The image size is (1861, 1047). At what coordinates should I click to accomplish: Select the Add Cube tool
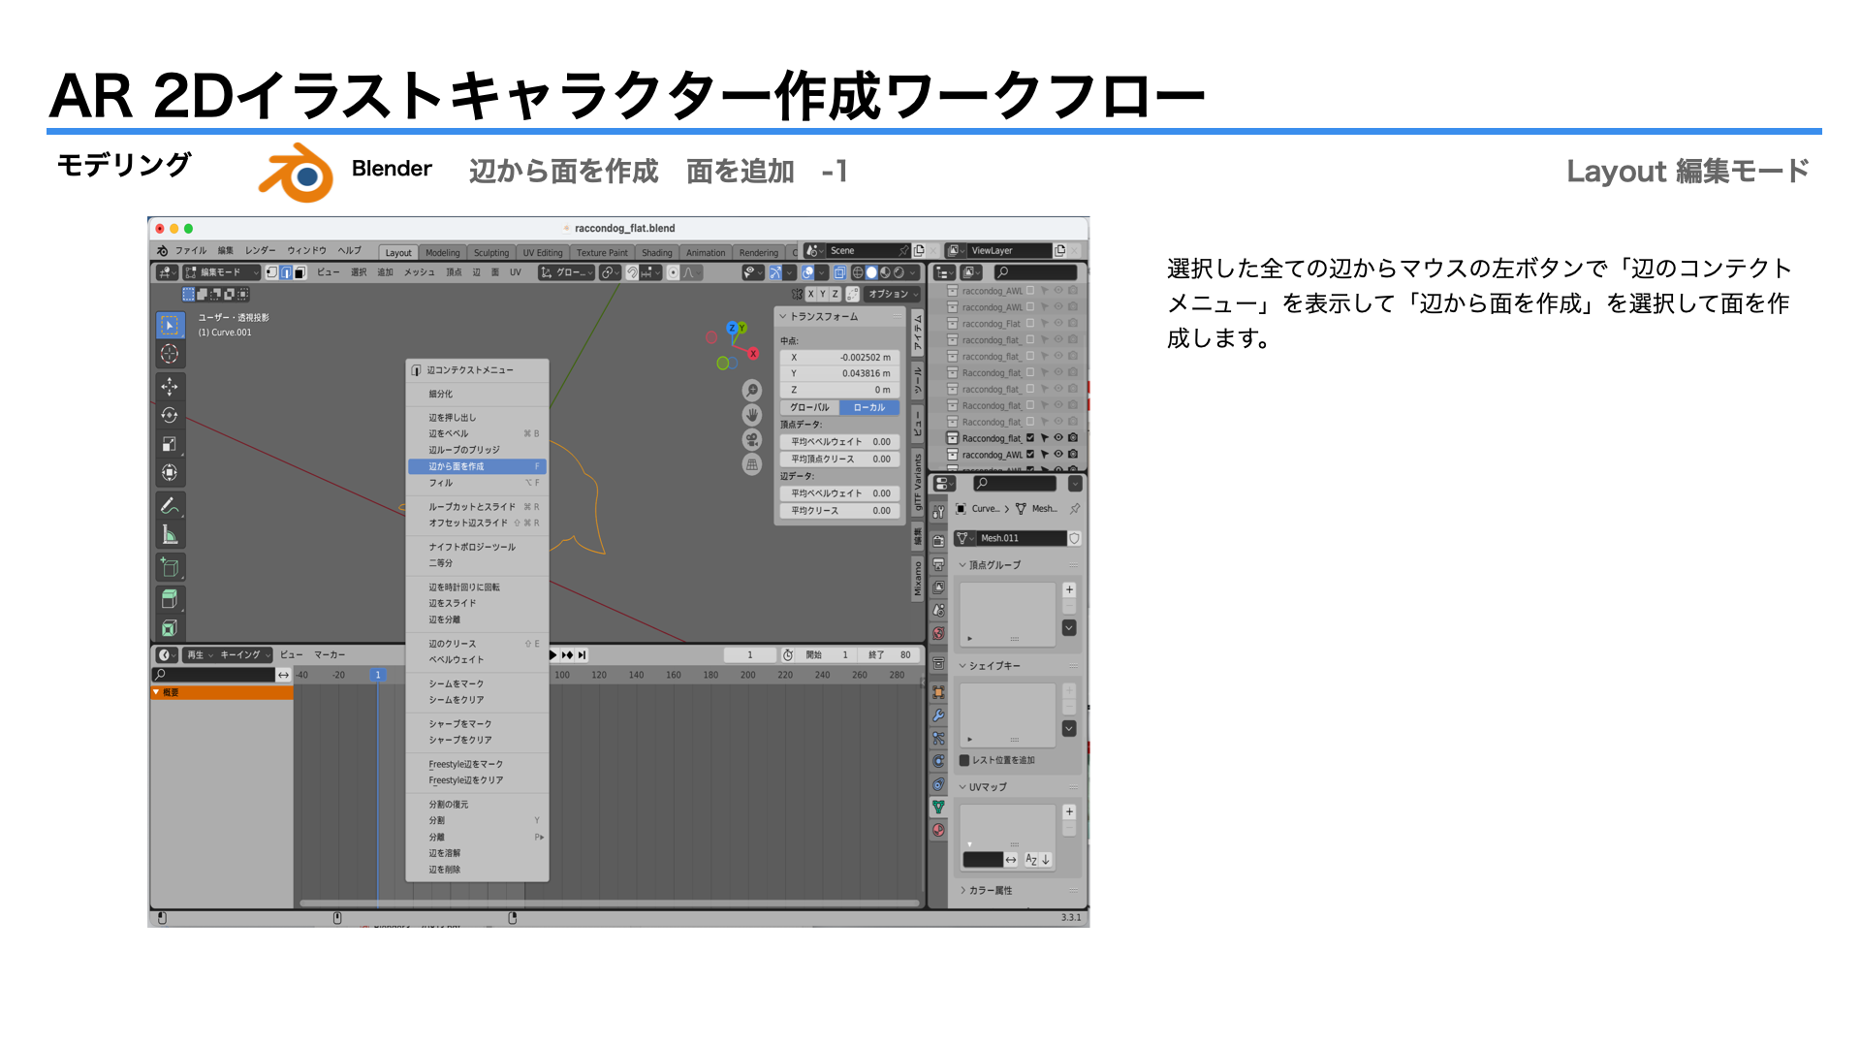click(170, 568)
